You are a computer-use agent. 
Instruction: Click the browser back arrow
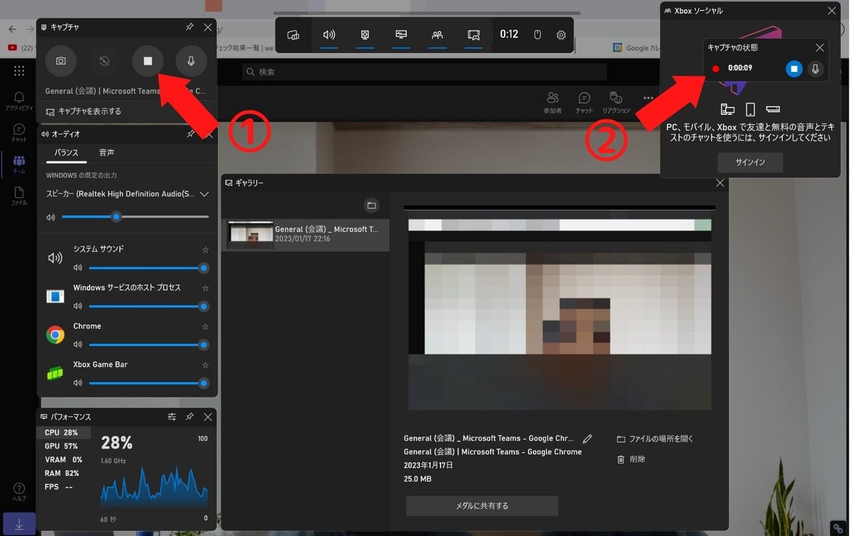tap(12, 29)
